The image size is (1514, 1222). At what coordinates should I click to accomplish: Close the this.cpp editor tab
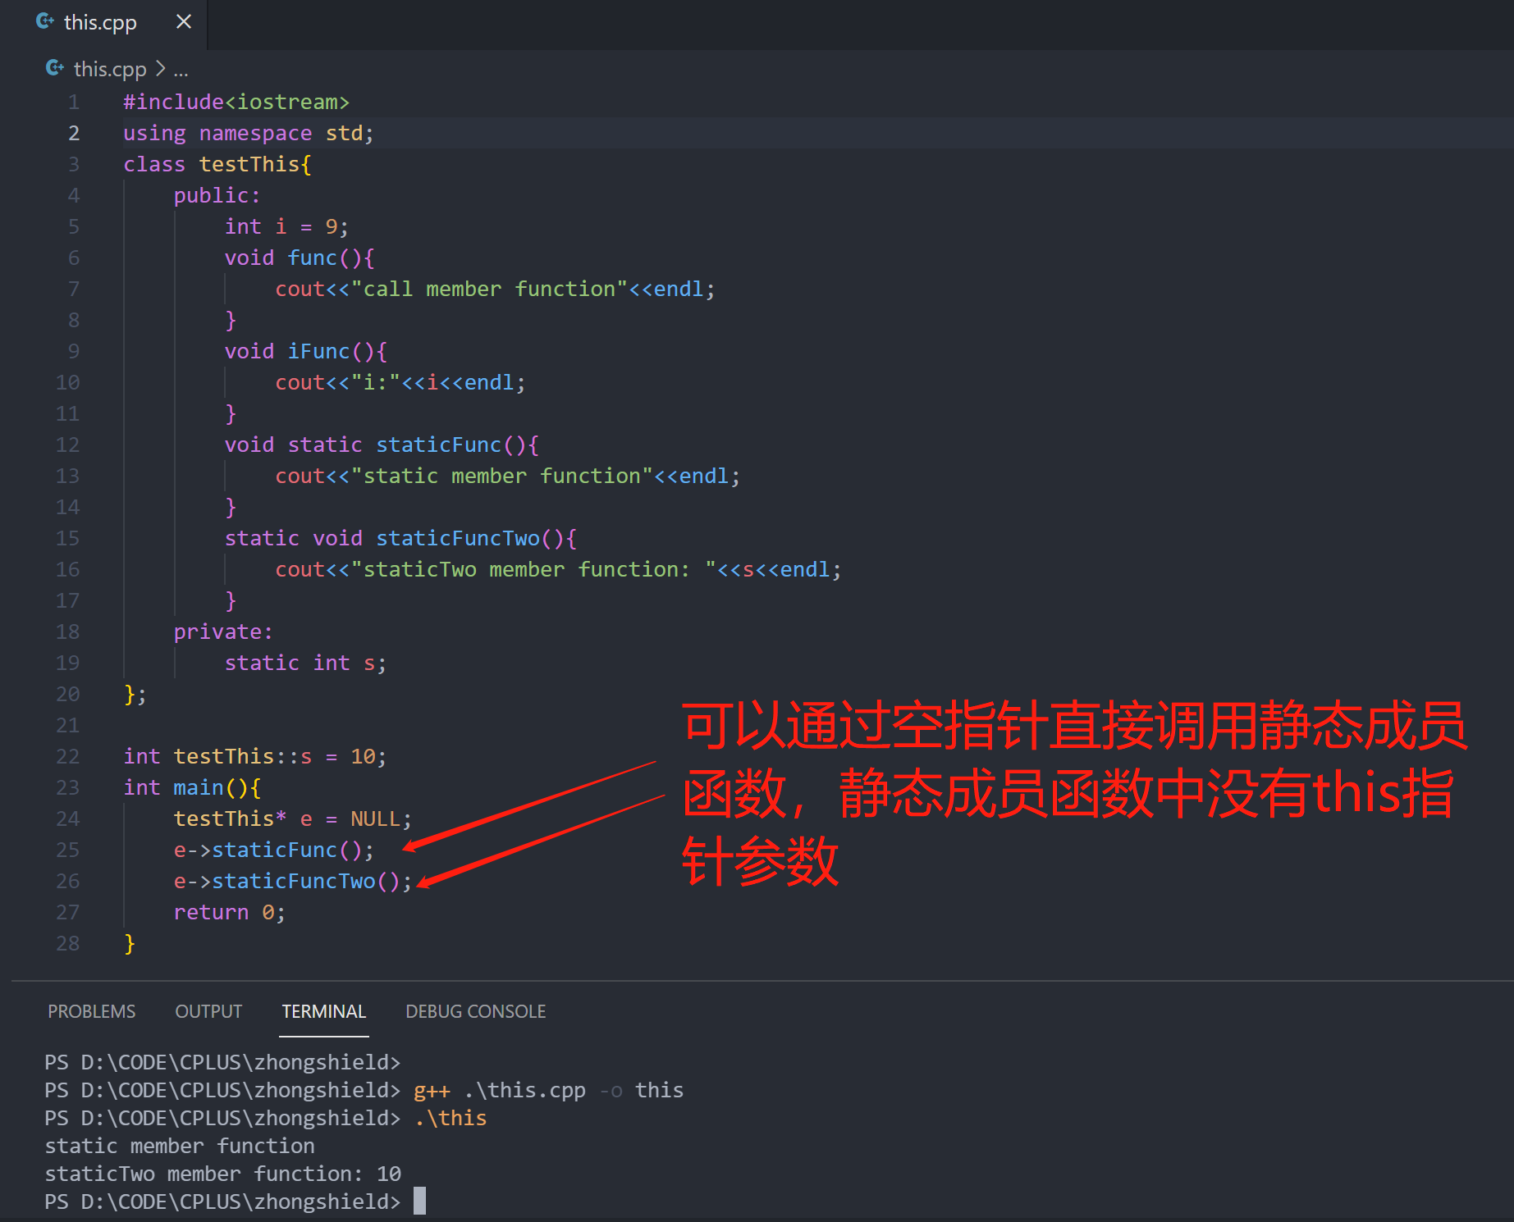[183, 22]
